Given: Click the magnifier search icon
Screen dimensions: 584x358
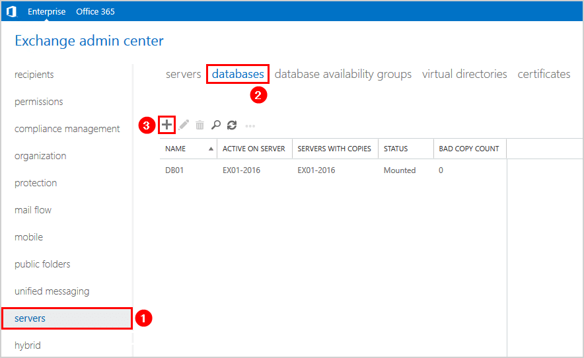Looking at the screenshot, I should pos(216,125).
